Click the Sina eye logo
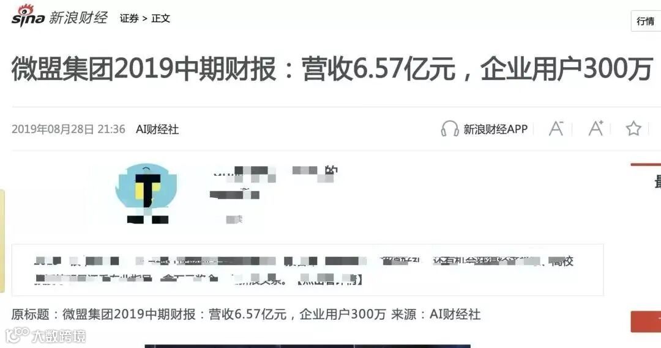The height and width of the screenshot is (348, 661). [28, 15]
